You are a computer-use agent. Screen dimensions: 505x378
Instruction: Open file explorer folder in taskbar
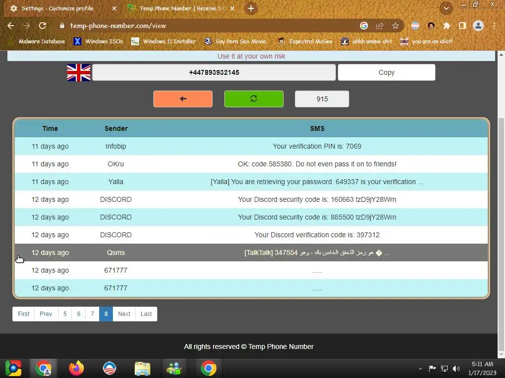[x=143, y=368]
